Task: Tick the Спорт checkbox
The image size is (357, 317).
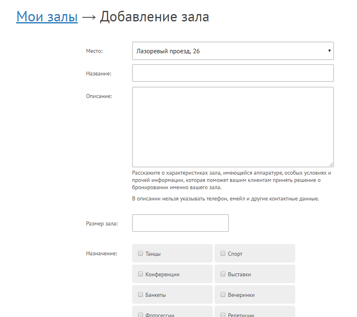Action: point(223,254)
